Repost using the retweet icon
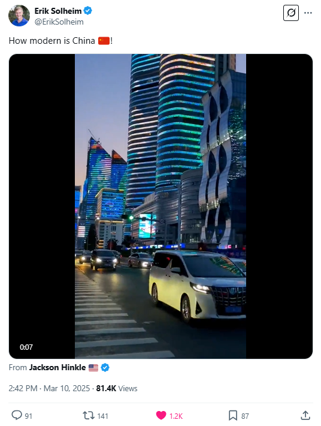Image resolution: width=321 pixels, height=426 pixels. point(89,415)
